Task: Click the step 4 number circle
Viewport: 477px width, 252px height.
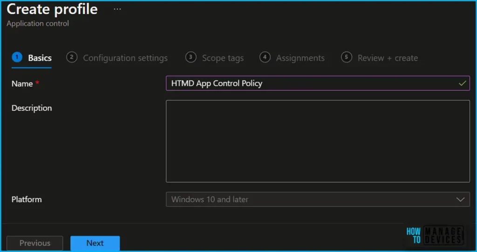Action: [265, 57]
